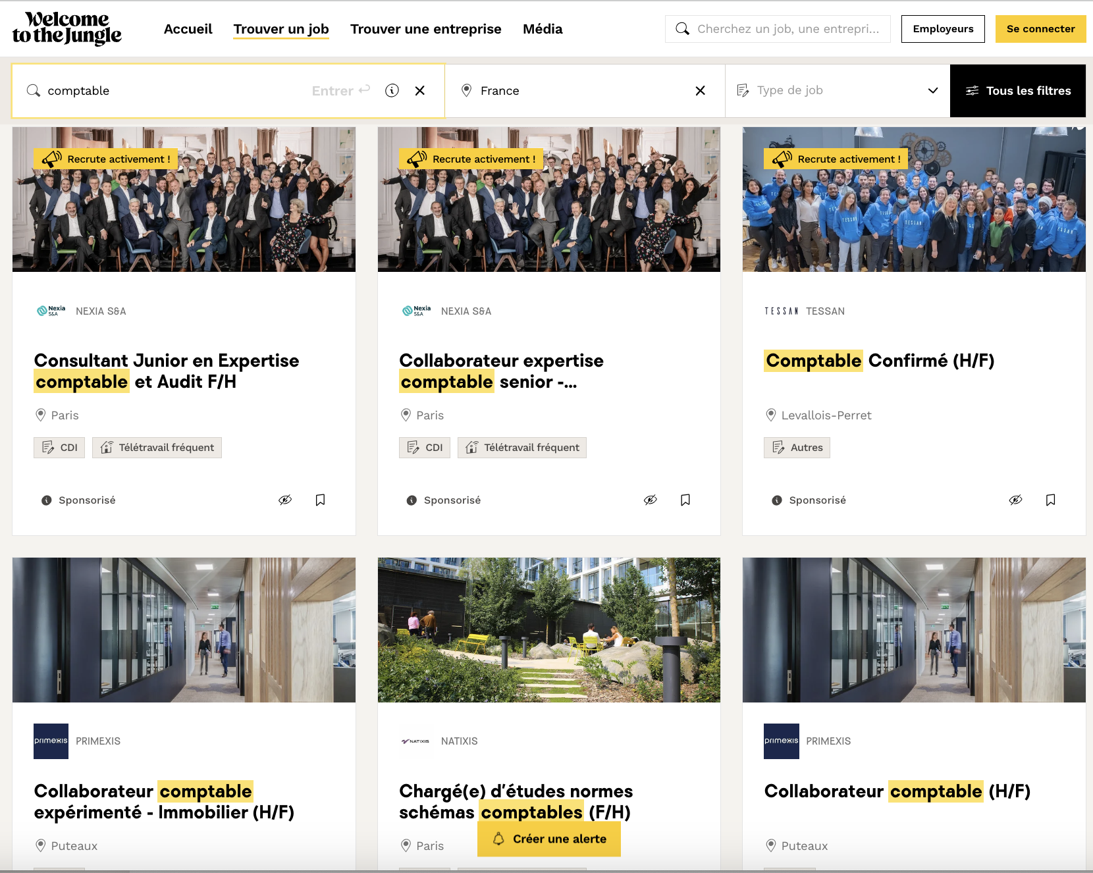Open the Média menu item
1093x873 pixels.
coord(542,29)
